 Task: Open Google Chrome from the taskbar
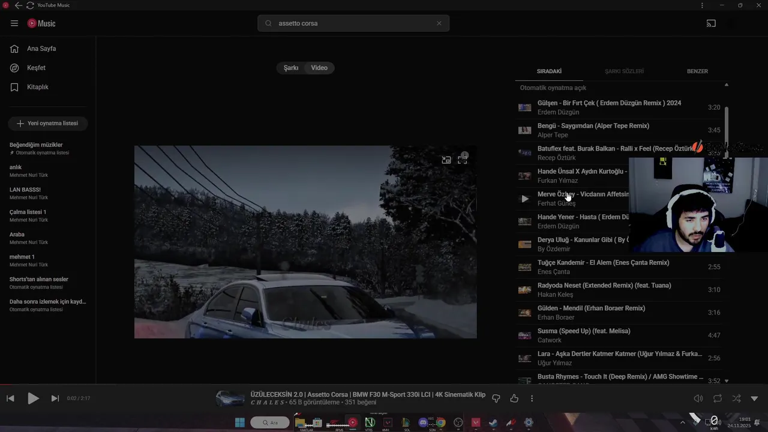[x=441, y=422]
